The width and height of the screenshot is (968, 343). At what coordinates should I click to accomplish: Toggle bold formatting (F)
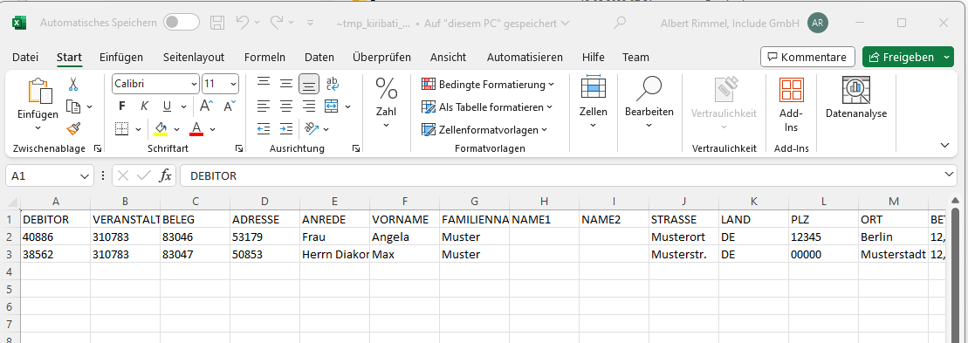(x=121, y=106)
